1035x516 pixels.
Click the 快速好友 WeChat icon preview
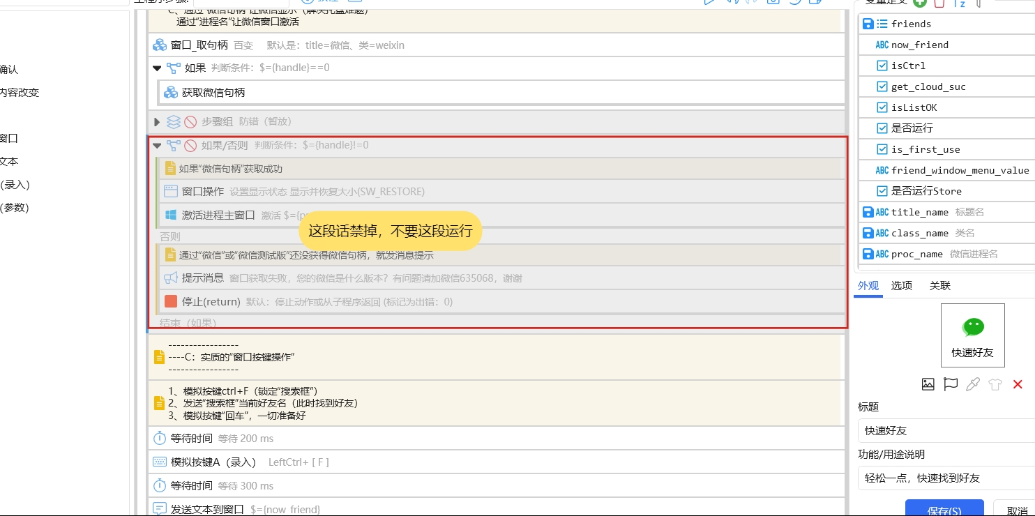click(973, 335)
